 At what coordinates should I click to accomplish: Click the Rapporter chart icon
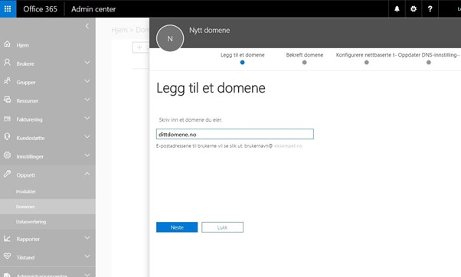[8, 238]
